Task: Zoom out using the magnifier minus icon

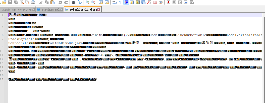Action: [x=93, y=2]
